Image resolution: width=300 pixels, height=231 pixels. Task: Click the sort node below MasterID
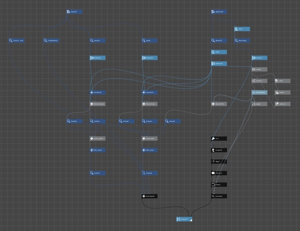tap(219, 52)
